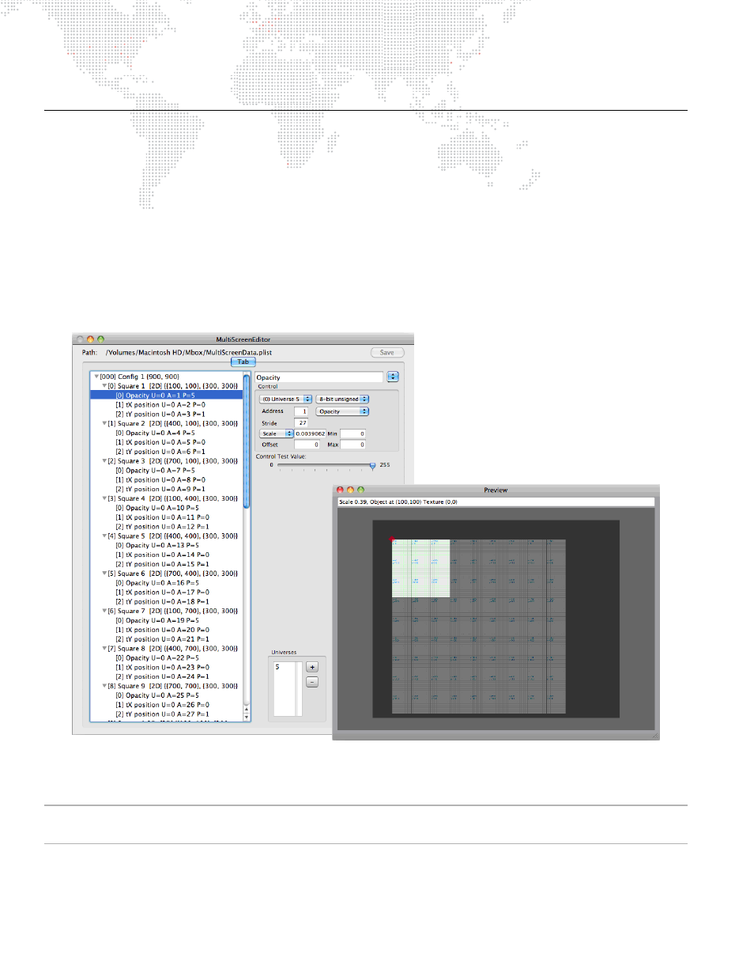
Task: Select universe 5 in the Universes list
Action: coord(285,667)
